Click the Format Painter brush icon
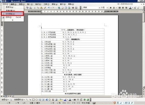Image resolution: width=145 pixels, height=105 pixels. pyautogui.click(x=45, y=8)
